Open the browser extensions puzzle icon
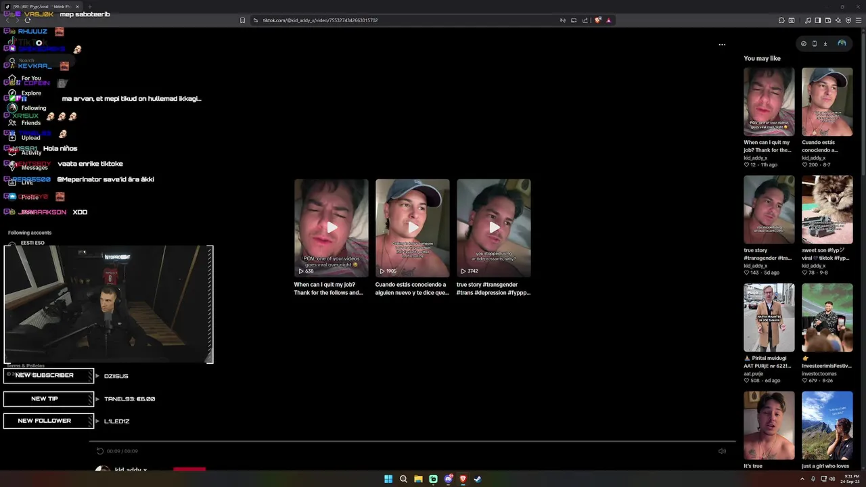 [x=781, y=20]
